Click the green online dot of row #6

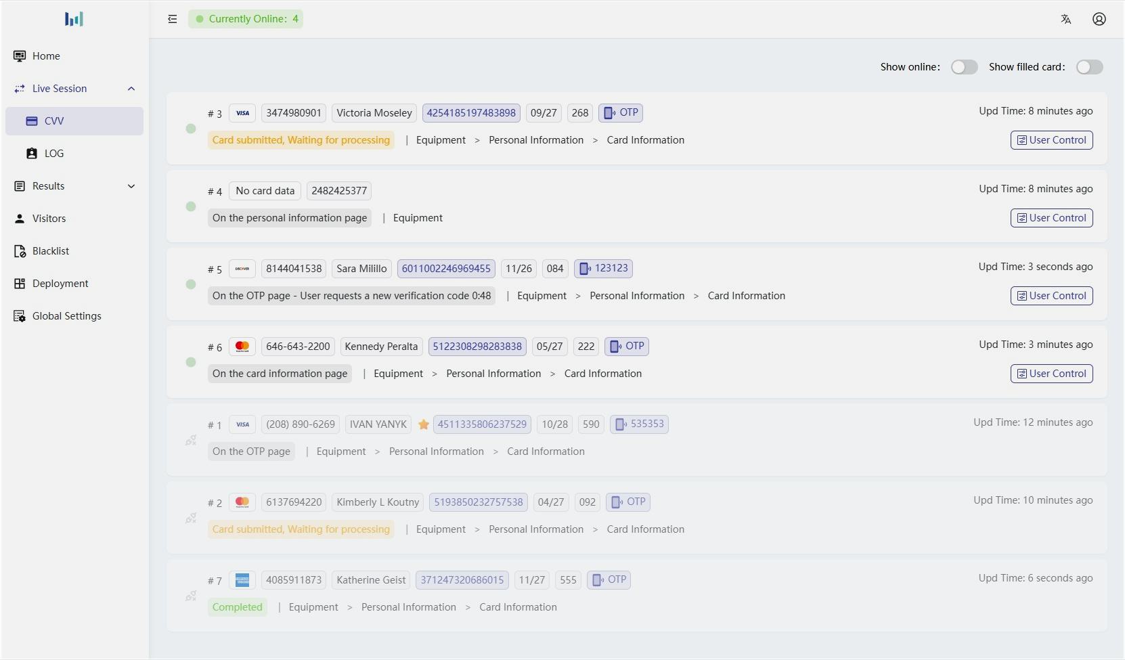coord(191,362)
